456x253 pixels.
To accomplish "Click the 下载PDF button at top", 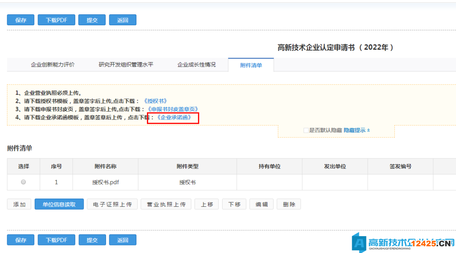I will click(56, 19).
